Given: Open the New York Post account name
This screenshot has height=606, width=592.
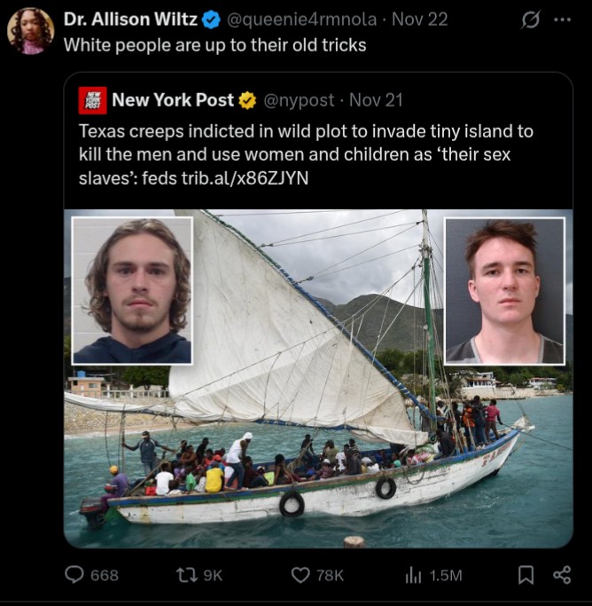Looking at the screenshot, I should pos(173,100).
